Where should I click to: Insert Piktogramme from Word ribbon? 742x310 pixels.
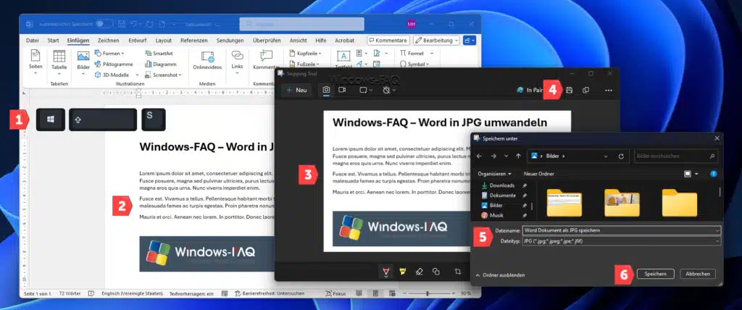(x=114, y=64)
